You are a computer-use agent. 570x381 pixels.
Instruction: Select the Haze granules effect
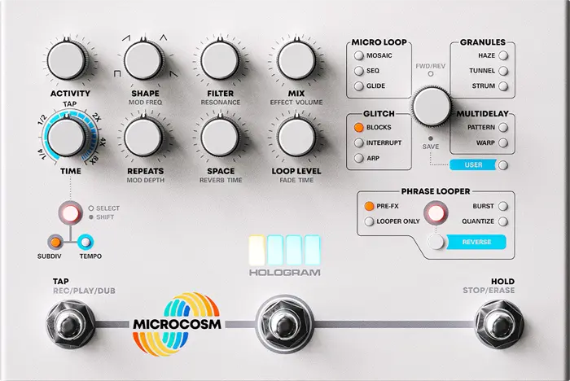point(503,55)
